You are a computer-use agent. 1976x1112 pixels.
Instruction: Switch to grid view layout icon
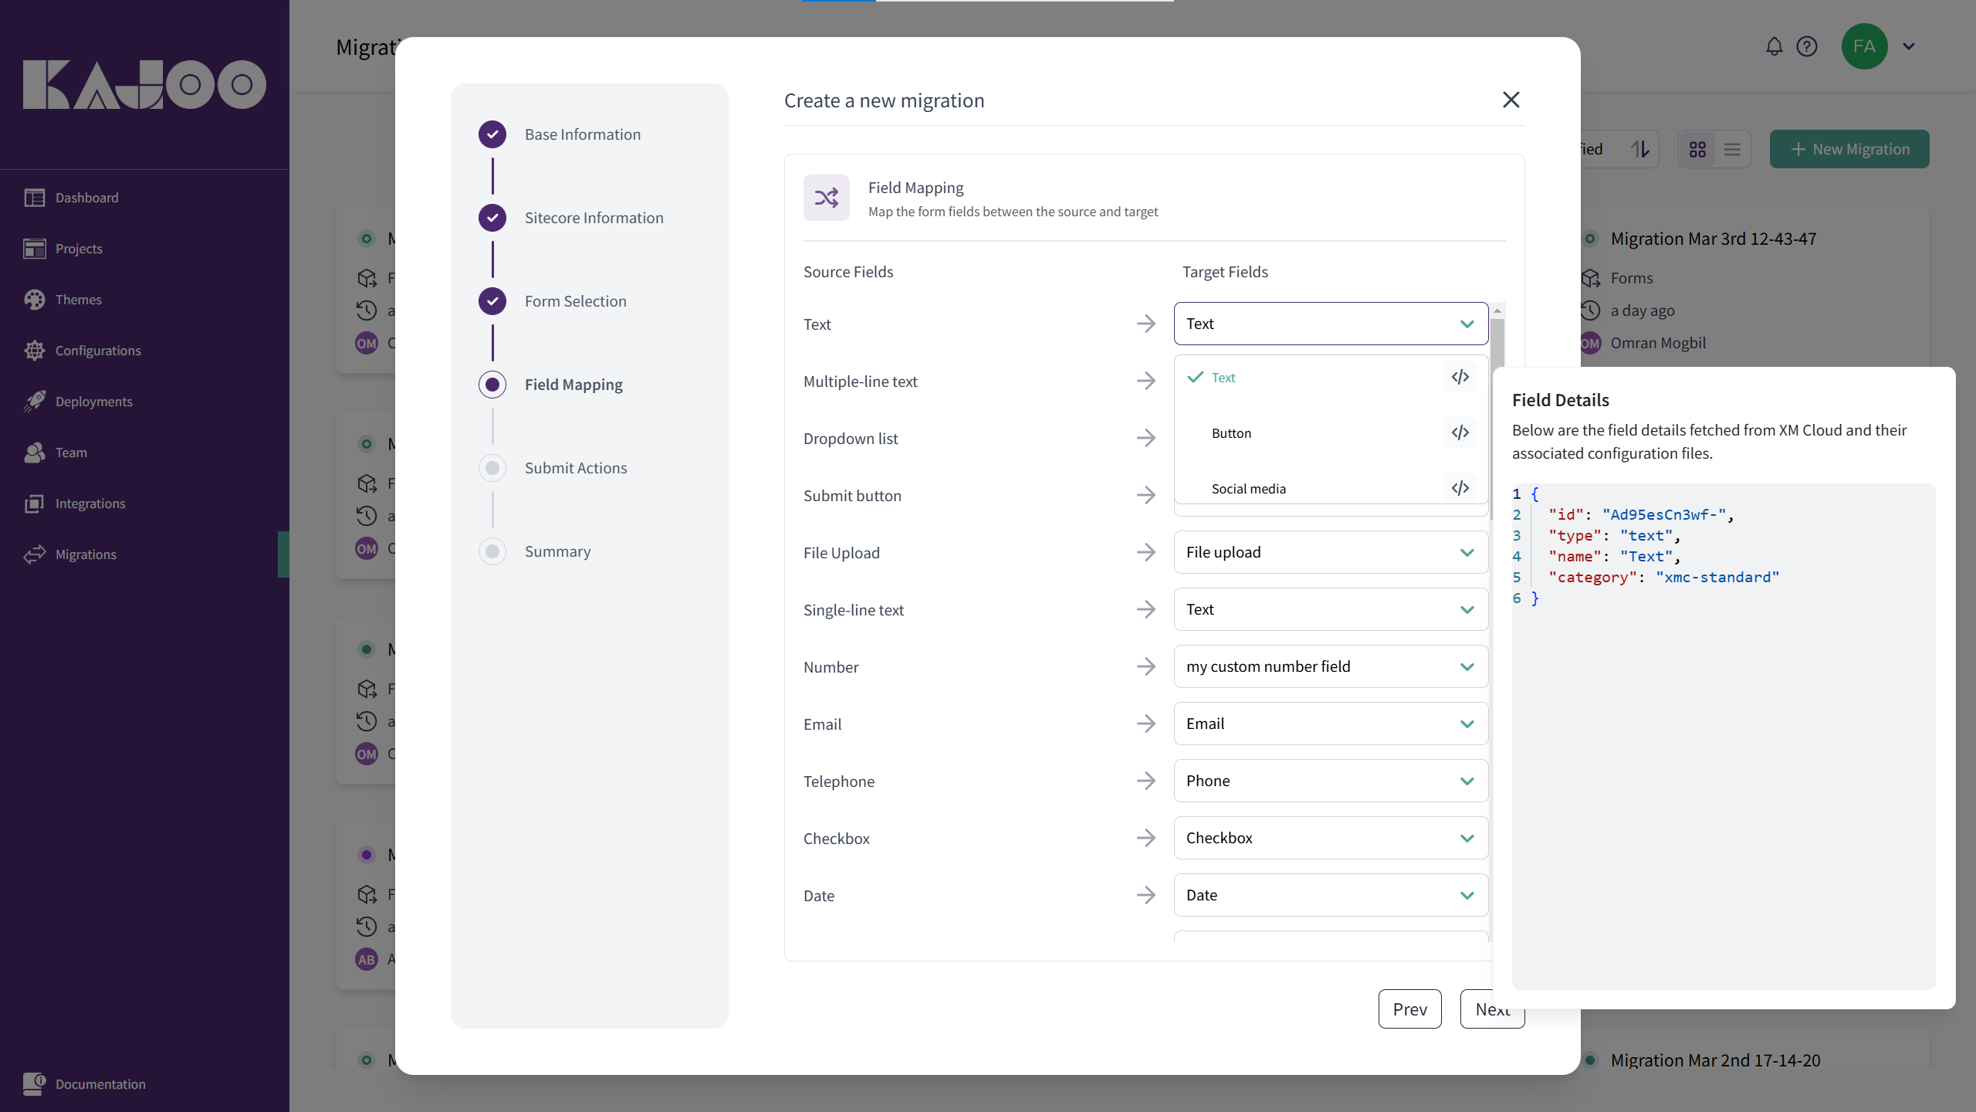[1697, 149]
